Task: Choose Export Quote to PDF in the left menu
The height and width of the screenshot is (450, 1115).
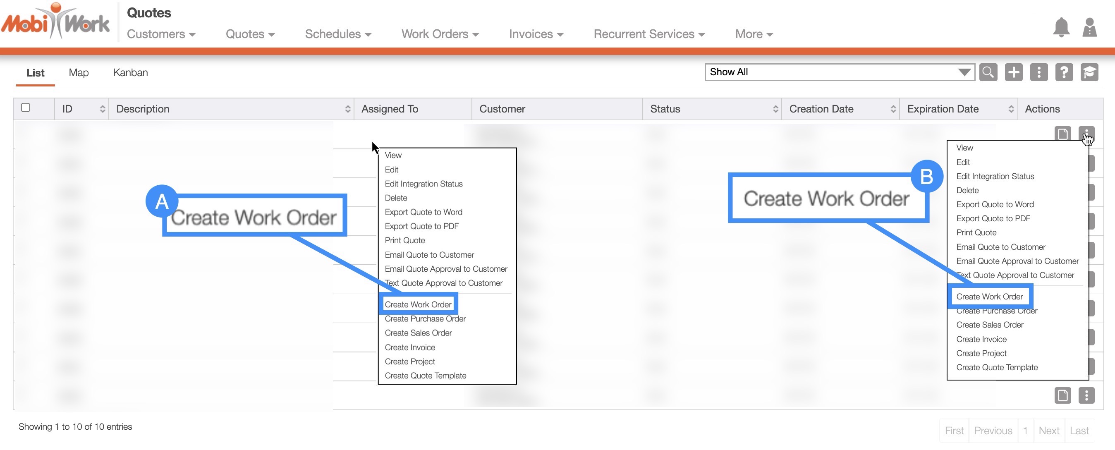Action: pyautogui.click(x=421, y=226)
